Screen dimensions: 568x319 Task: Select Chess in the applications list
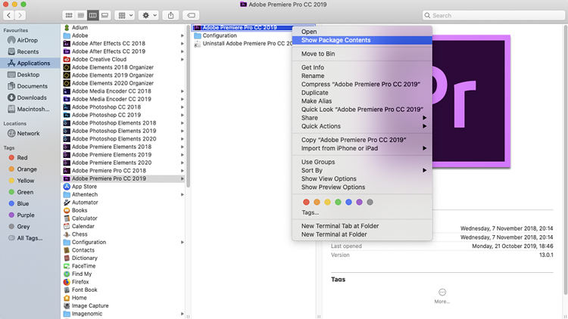pyautogui.click(x=80, y=234)
